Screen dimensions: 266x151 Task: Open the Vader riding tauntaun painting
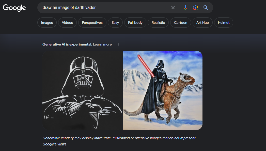point(163,90)
